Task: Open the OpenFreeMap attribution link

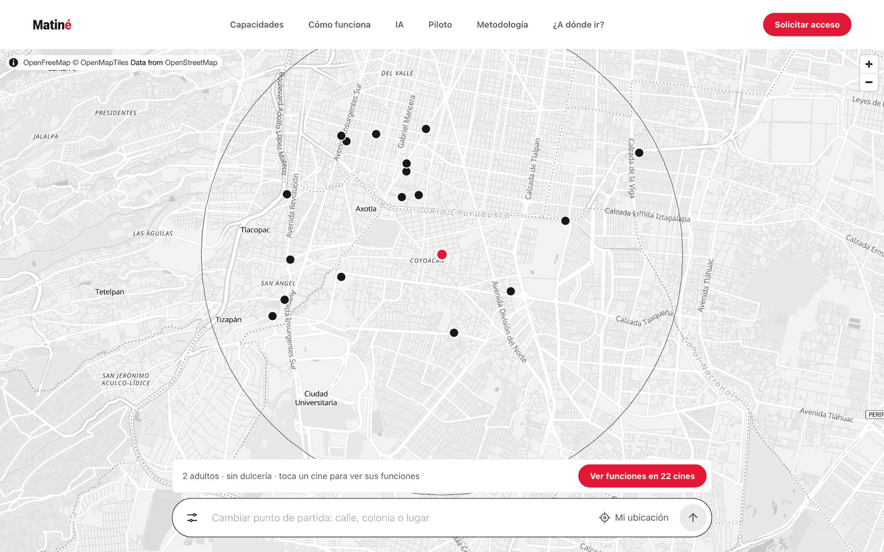Action: [x=47, y=62]
